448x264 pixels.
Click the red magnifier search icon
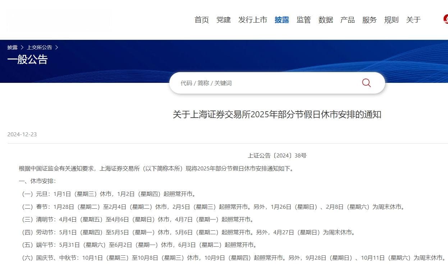pos(366,83)
